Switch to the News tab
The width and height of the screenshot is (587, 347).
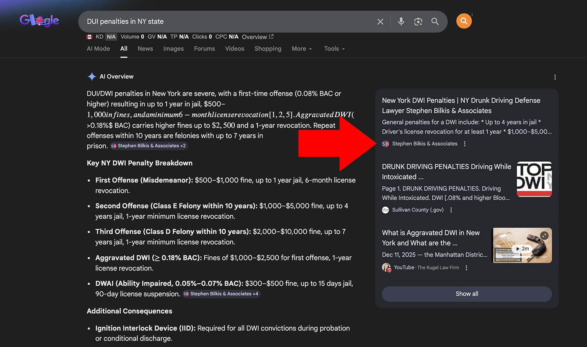point(145,49)
